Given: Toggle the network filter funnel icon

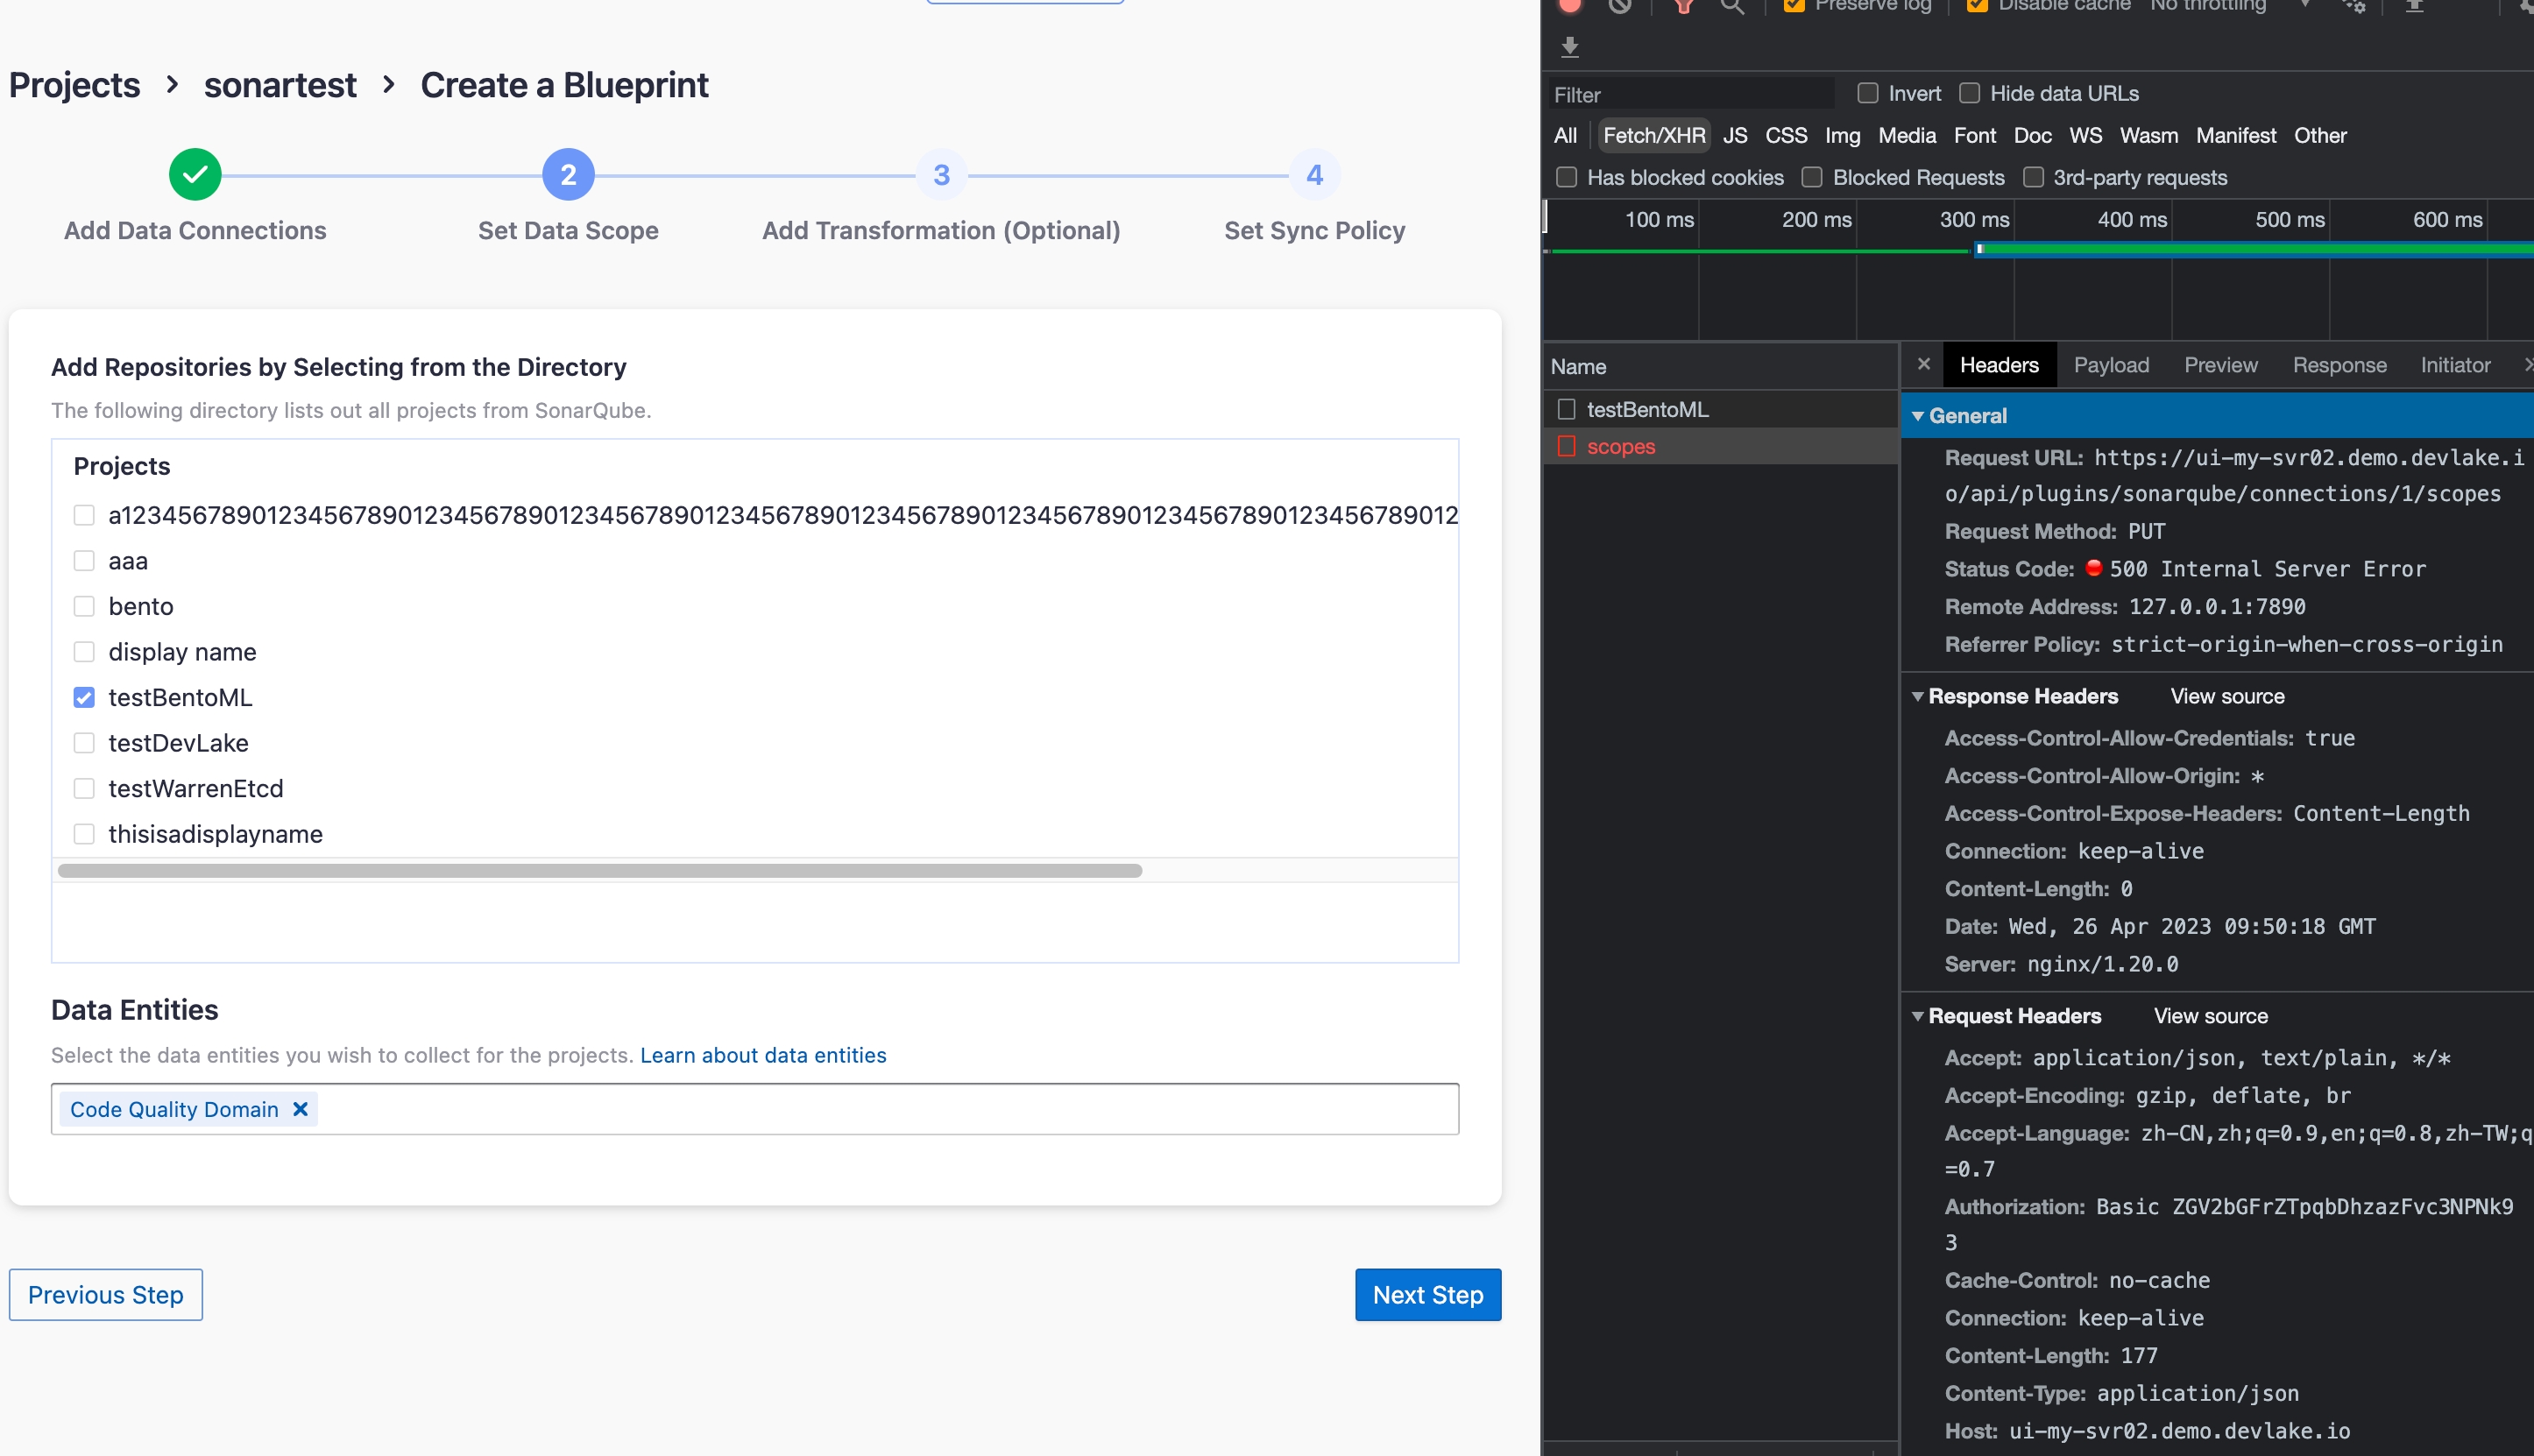Looking at the screenshot, I should pos(1684,6).
